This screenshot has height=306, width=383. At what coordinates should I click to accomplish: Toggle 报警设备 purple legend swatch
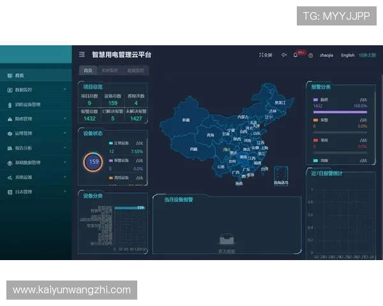[x=111, y=161]
